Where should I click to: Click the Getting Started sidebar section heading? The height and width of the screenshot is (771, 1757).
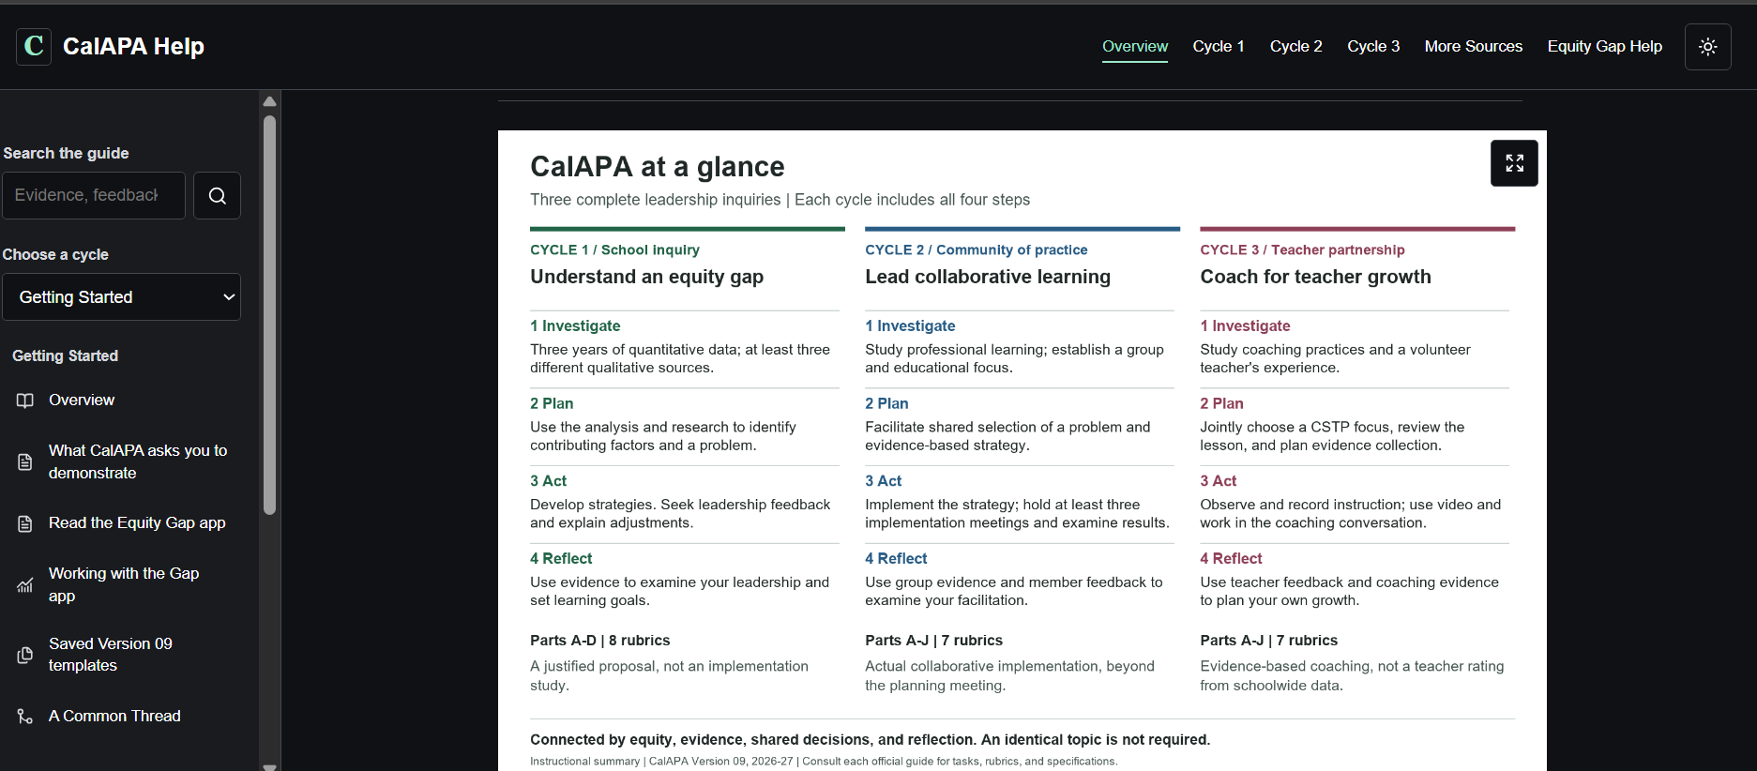point(65,355)
